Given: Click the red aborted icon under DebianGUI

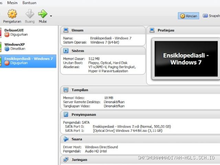Looking at the screenshot, I should tap(7, 34).
